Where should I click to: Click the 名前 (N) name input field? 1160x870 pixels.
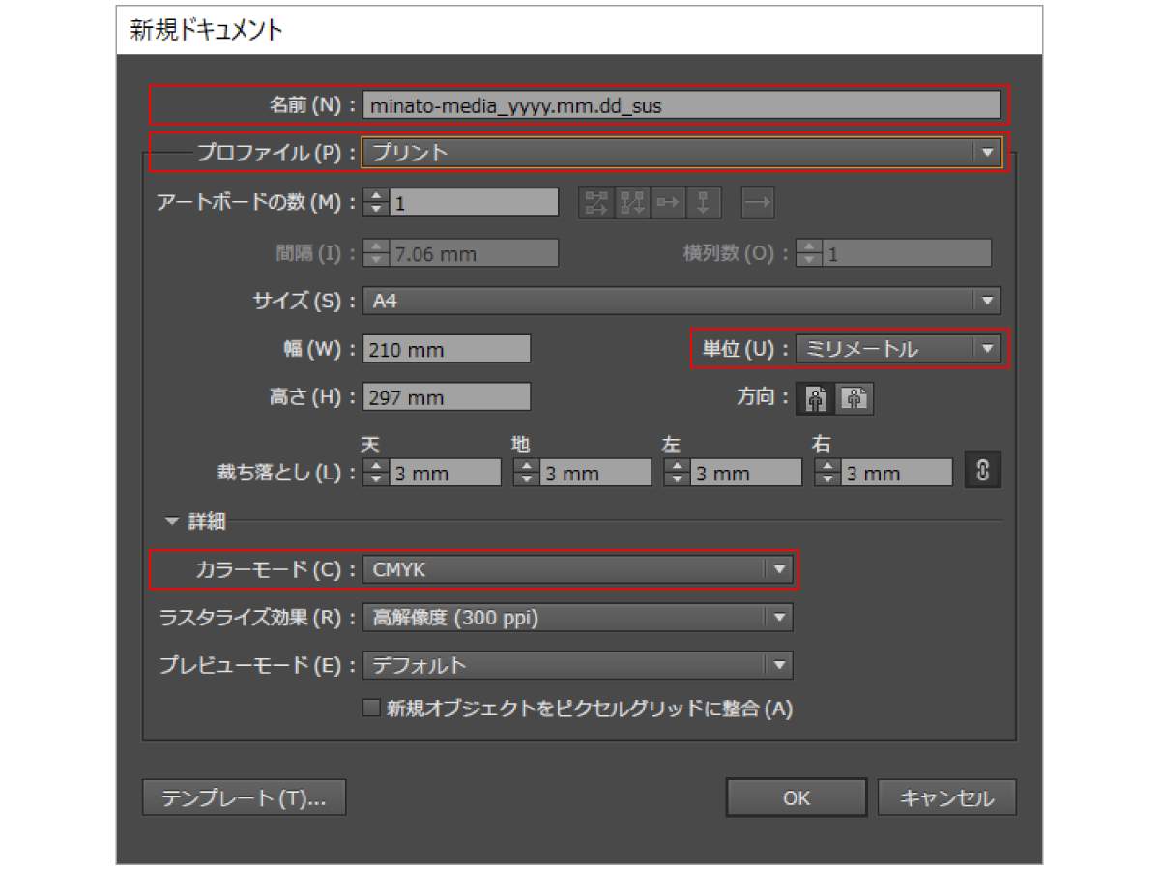[x=681, y=105]
